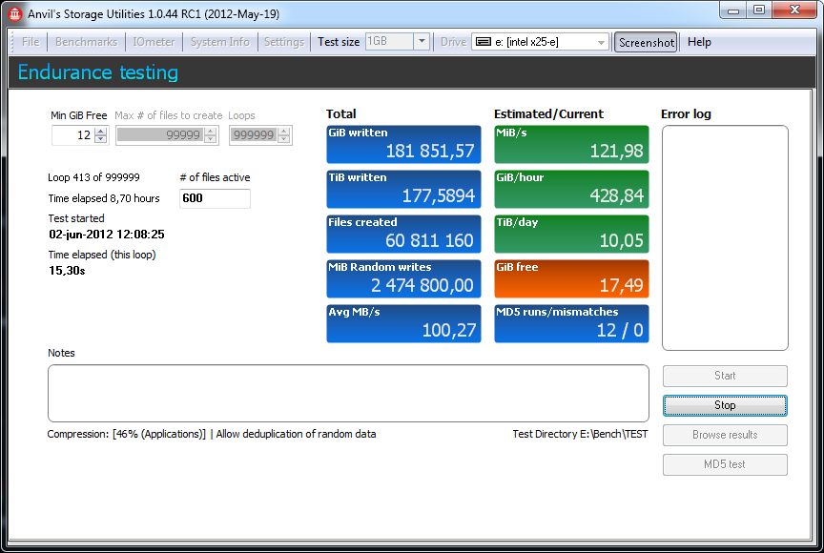Click the GiB/hour tile
824x553 pixels.
pos(571,189)
